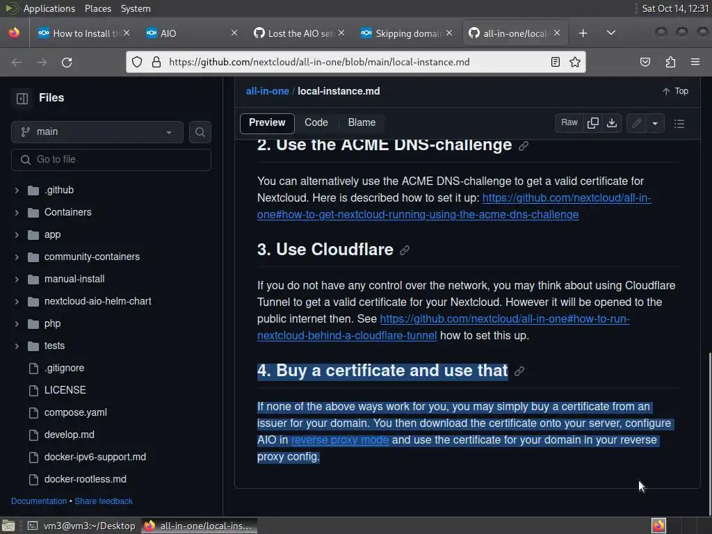Toggle Firefox reader view icon
Viewport: 712px width, 534px height.
coord(555,62)
